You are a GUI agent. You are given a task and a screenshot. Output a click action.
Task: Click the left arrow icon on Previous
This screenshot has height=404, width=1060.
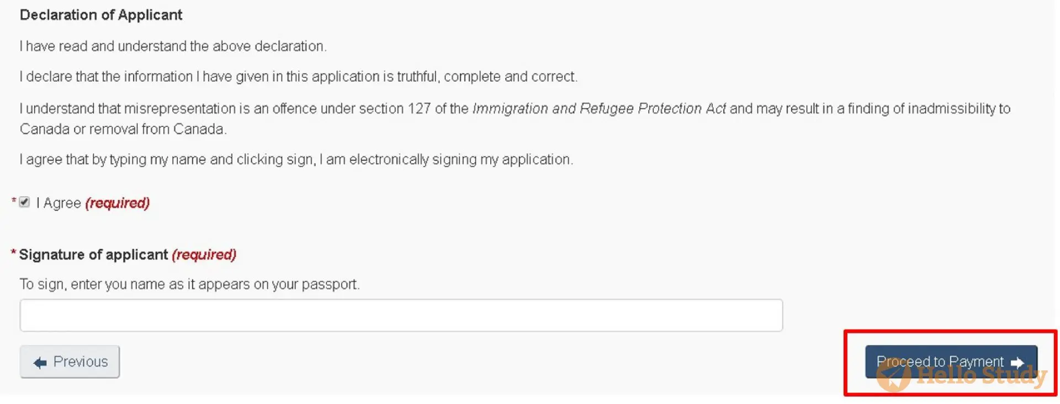click(x=40, y=363)
